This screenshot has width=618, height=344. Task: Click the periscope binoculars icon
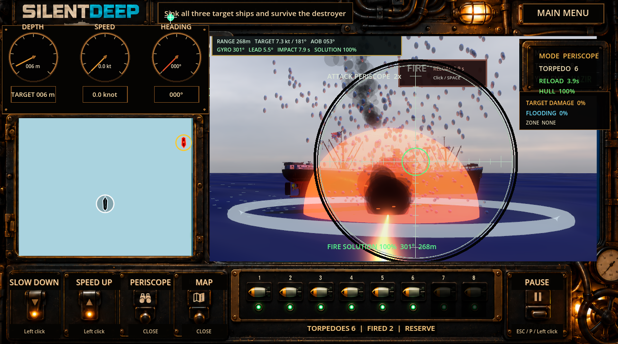point(145,299)
